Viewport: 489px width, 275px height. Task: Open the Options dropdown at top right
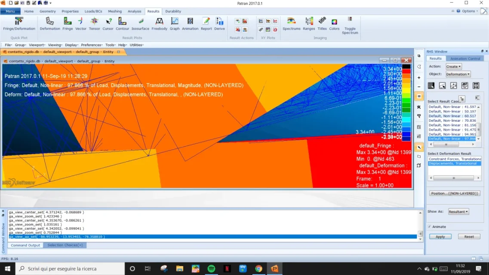[470, 11]
